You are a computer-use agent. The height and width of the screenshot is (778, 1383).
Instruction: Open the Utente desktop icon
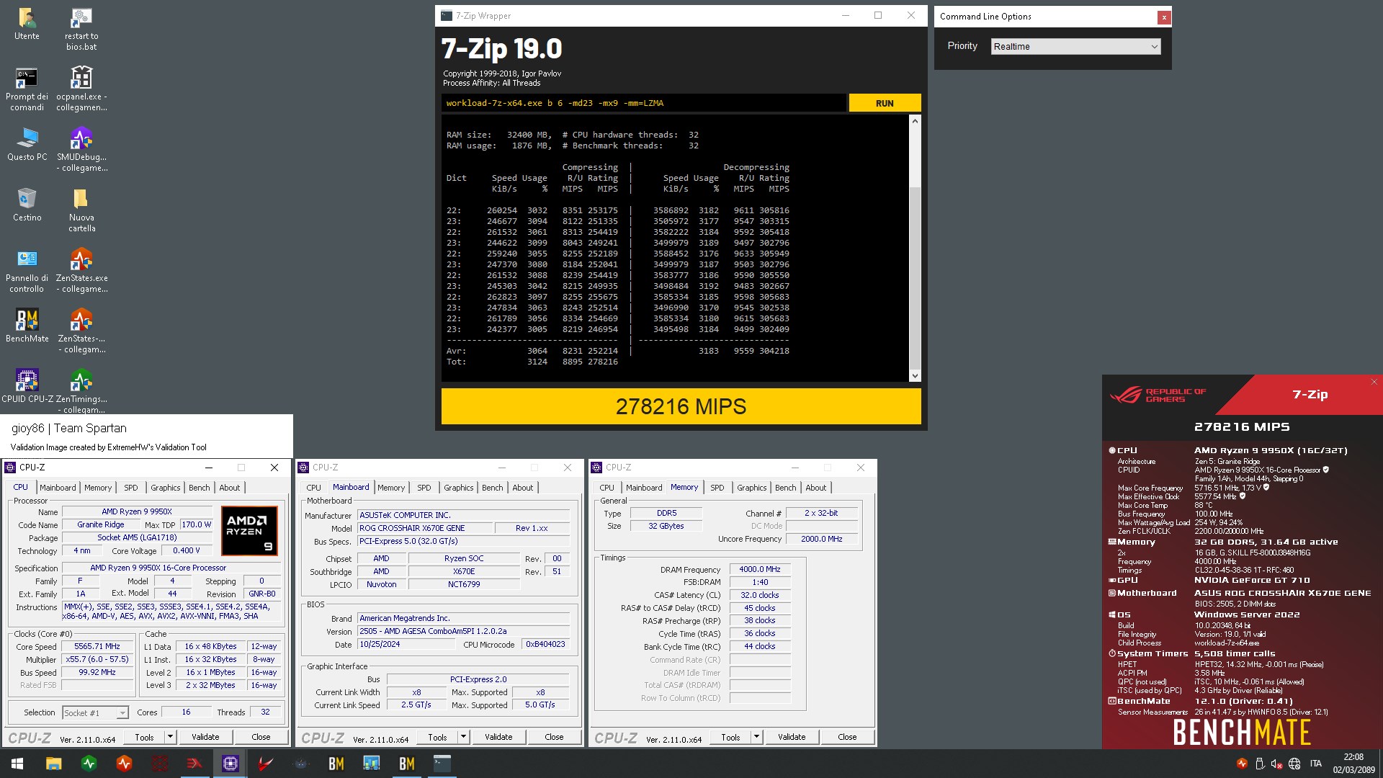(27, 23)
